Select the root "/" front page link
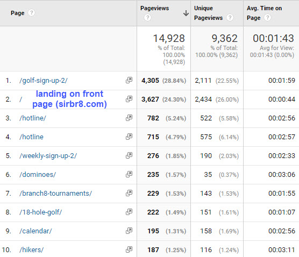The width and height of the screenshot is (299, 257). (x=20, y=99)
